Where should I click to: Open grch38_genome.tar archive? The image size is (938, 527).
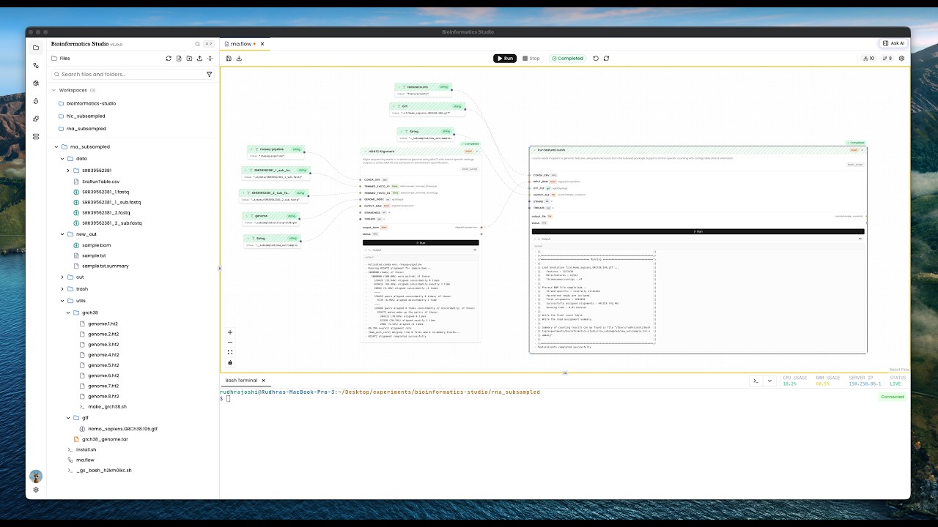[x=105, y=439]
